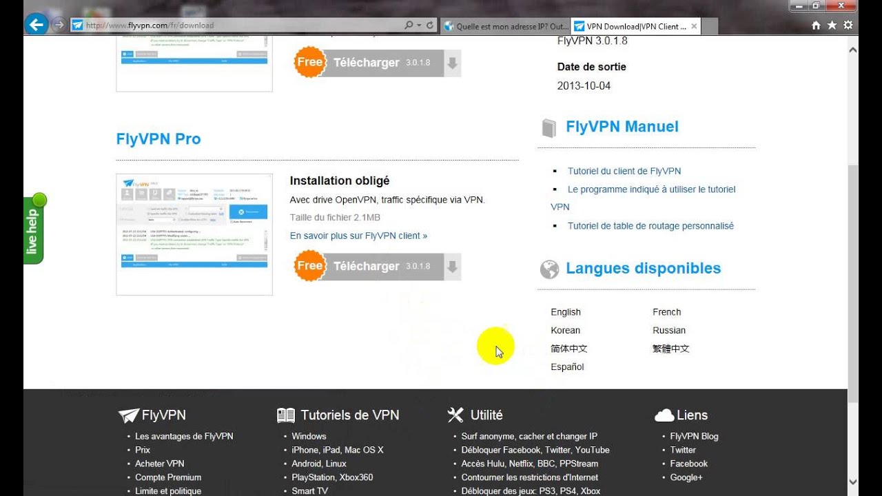Select 简体中文 language
Screen dimensions: 882x496
[569, 349]
